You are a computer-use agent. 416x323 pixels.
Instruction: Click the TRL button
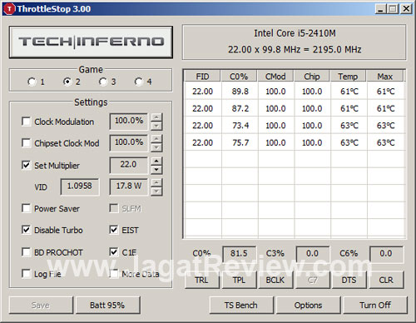pyautogui.click(x=202, y=281)
